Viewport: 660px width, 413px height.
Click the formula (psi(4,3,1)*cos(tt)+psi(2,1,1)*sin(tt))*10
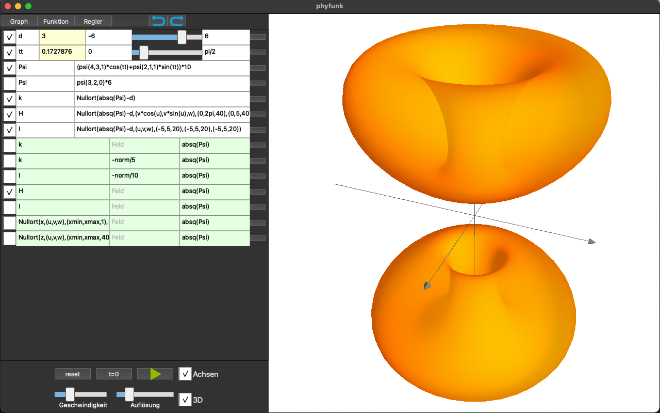click(162, 68)
